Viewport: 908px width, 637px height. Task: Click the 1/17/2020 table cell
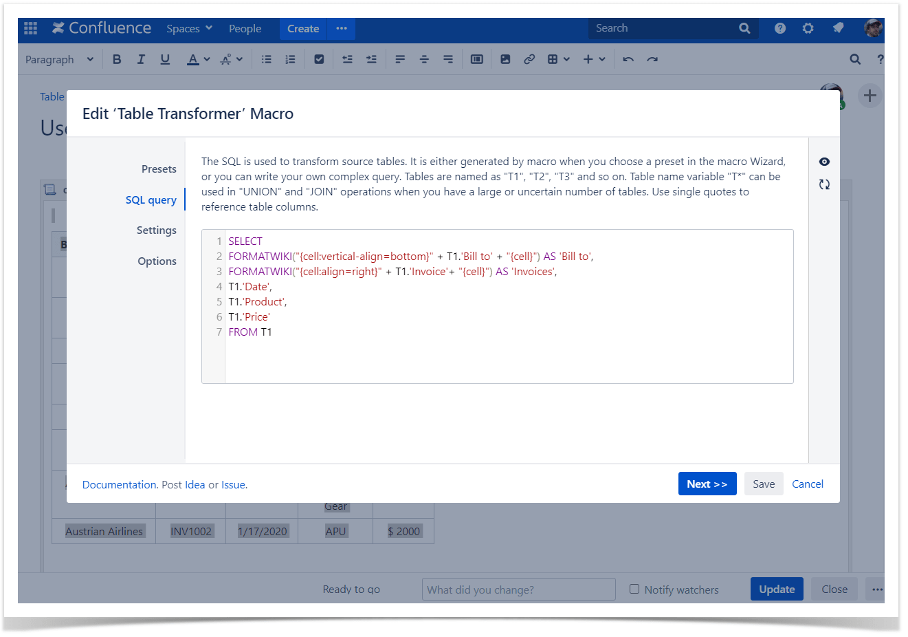point(262,531)
